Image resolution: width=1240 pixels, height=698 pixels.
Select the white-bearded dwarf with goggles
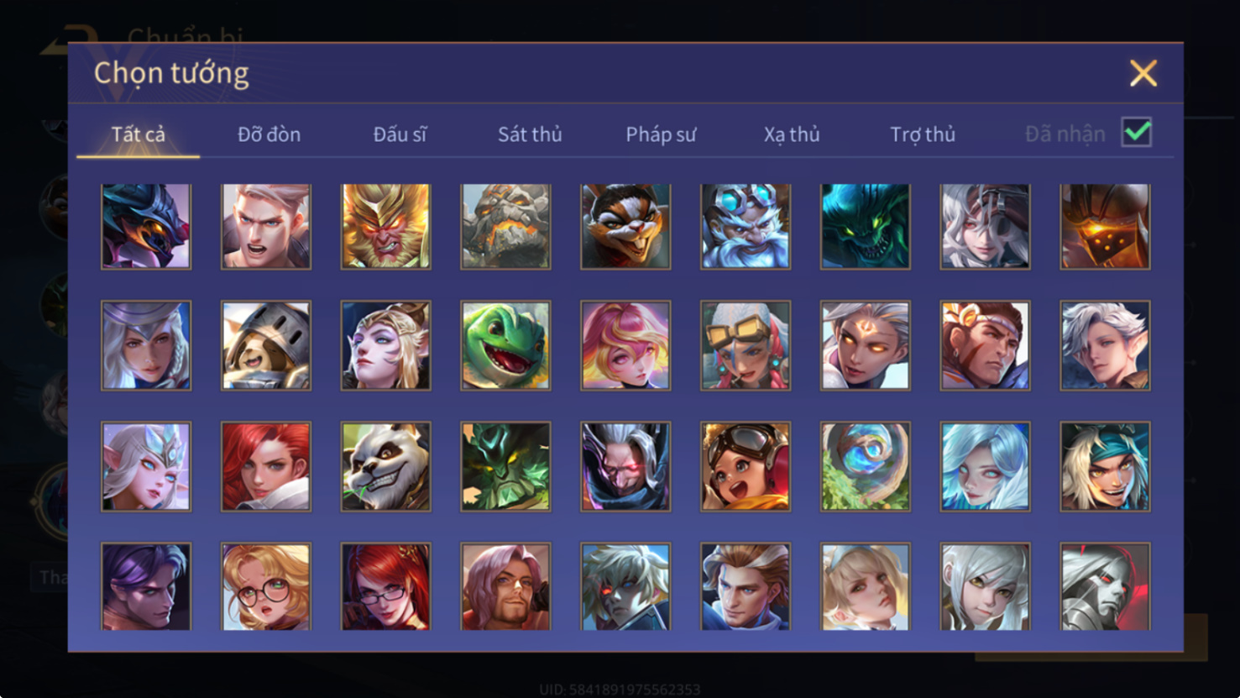[746, 227]
